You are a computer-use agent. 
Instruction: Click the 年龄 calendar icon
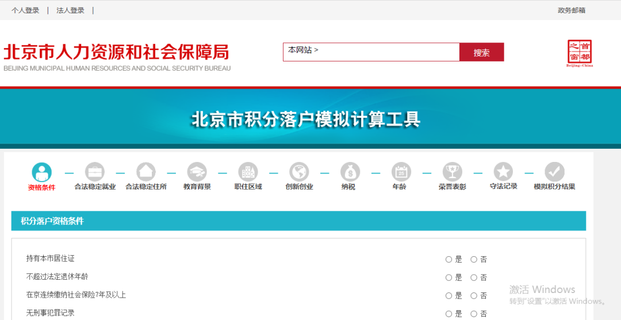pos(401,172)
